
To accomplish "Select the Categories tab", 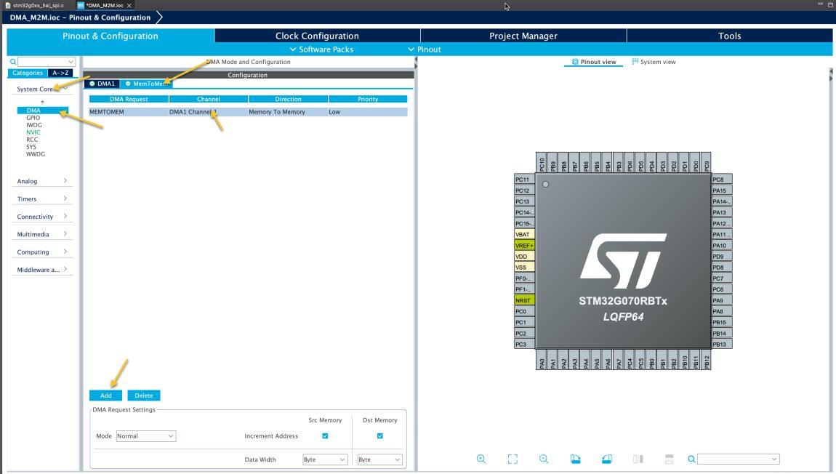I will pyautogui.click(x=28, y=73).
